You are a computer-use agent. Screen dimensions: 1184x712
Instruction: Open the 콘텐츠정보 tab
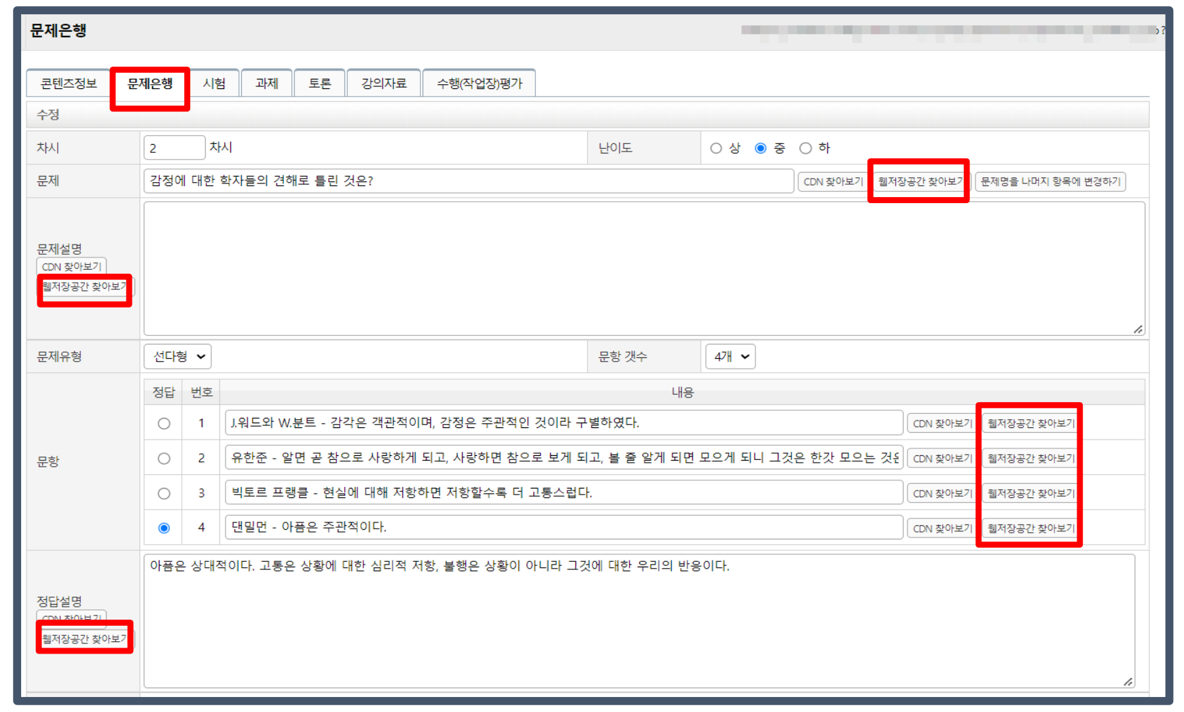(68, 84)
